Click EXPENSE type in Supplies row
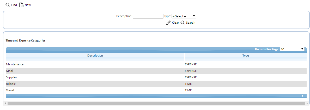Viewport: 310px width, 110px height. [191, 77]
